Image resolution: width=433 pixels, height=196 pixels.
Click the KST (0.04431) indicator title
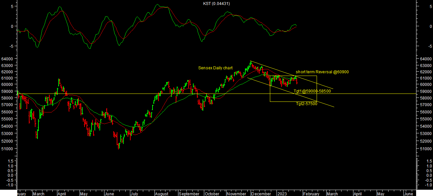coord(216,4)
